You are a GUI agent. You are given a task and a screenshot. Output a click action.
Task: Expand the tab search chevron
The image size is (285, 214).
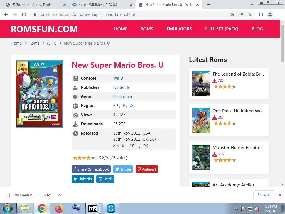252,5
